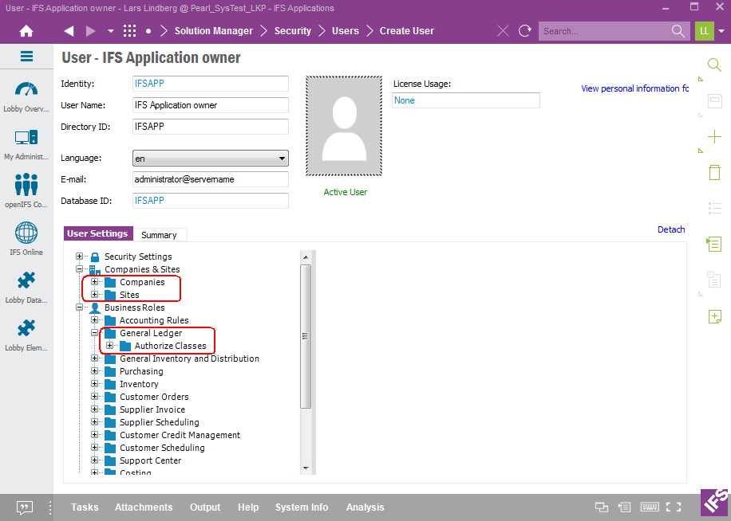Expand the Purchasing folder node
Image resolution: width=731 pixels, height=521 pixels.
pos(95,371)
